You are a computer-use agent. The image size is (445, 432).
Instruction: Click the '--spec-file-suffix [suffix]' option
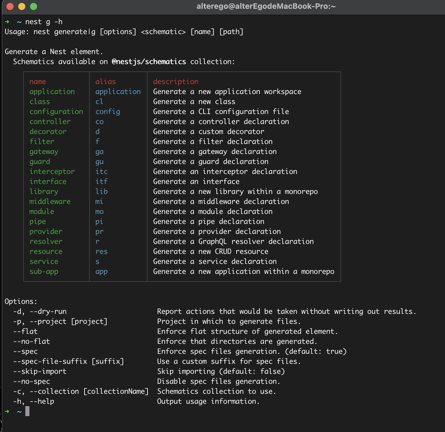tap(69, 361)
